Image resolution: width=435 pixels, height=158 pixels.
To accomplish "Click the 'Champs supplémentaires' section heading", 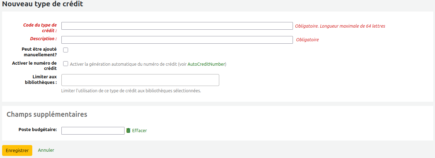I will coord(47,115).
